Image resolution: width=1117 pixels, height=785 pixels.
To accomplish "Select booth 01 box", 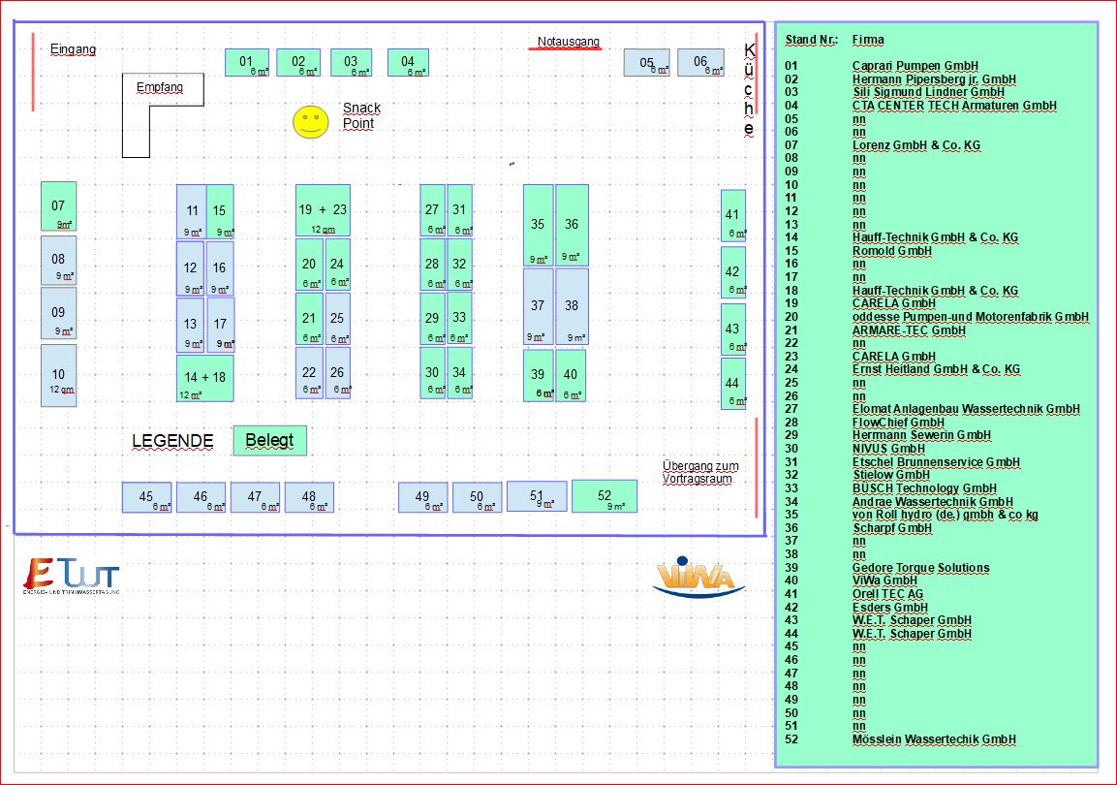I will pyautogui.click(x=247, y=63).
